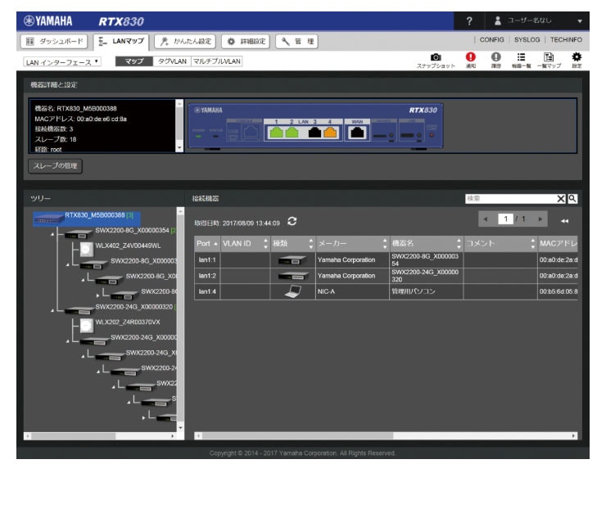This screenshot has width=606, height=509.
Task: Select the マルチプルVLAN view toggle
Action: pos(216,61)
